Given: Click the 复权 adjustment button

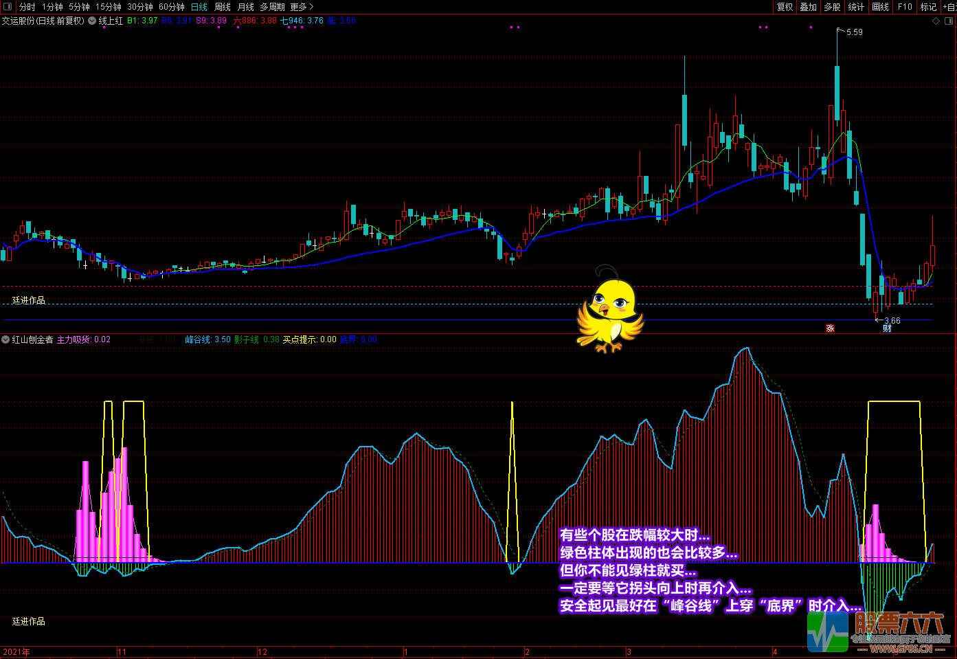Looking at the screenshot, I should [x=785, y=7].
